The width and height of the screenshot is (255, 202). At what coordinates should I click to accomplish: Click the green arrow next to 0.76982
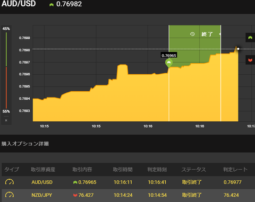(52, 5)
